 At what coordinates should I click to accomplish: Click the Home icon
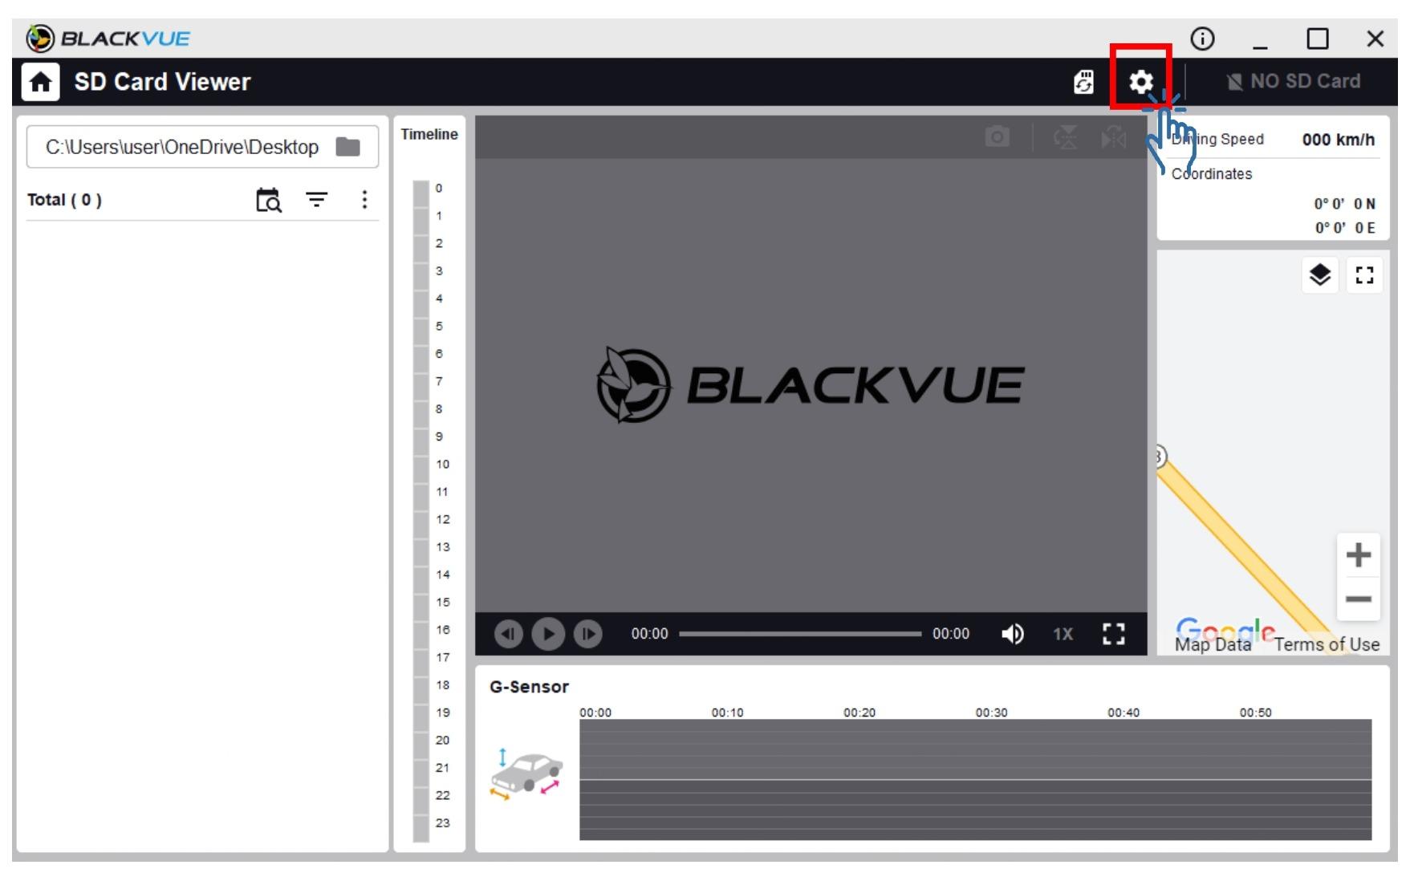coord(40,82)
